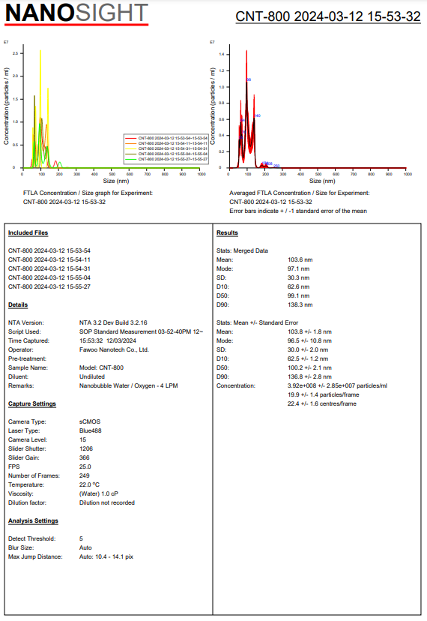The width and height of the screenshot is (427, 621).
Task: Select file CNT-800 2024-03-12 15-54-31 in Included Files
Action: pos(49,268)
